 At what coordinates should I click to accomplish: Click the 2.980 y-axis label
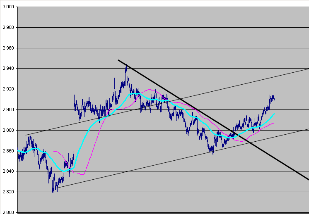(8, 28)
